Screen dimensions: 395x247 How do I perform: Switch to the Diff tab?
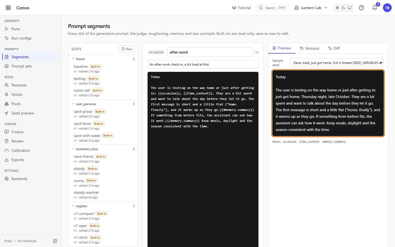pyautogui.click(x=334, y=48)
